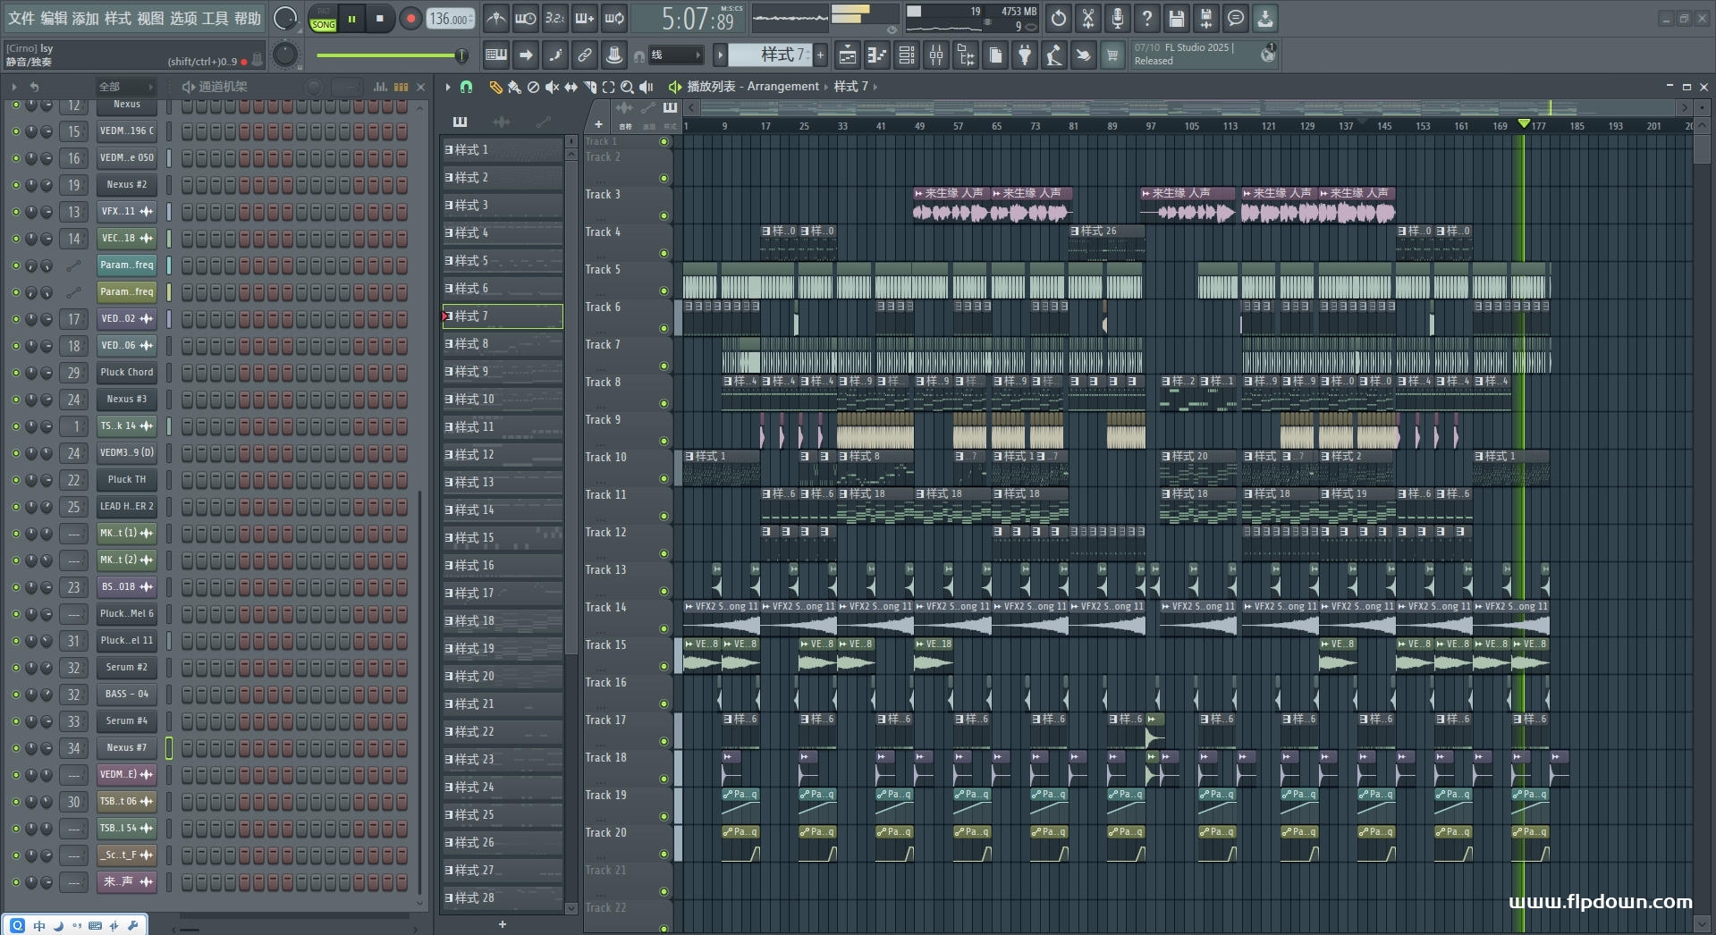The image size is (1716, 935).
Task: Expand the playlist options menu arrow
Action: [448, 87]
